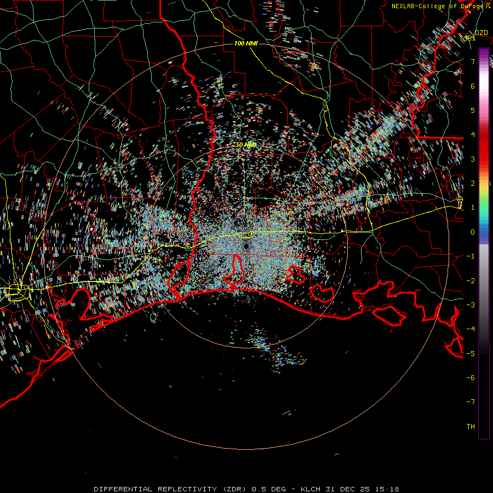Click the 3 value on color scale

pos(473,159)
